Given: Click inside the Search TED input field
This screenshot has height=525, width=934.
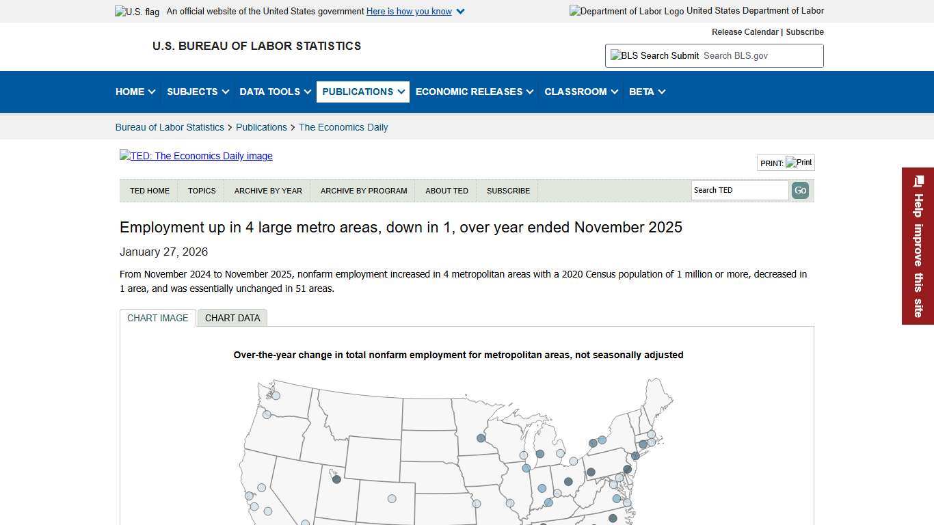Looking at the screenshot, I should click(739, 190).
